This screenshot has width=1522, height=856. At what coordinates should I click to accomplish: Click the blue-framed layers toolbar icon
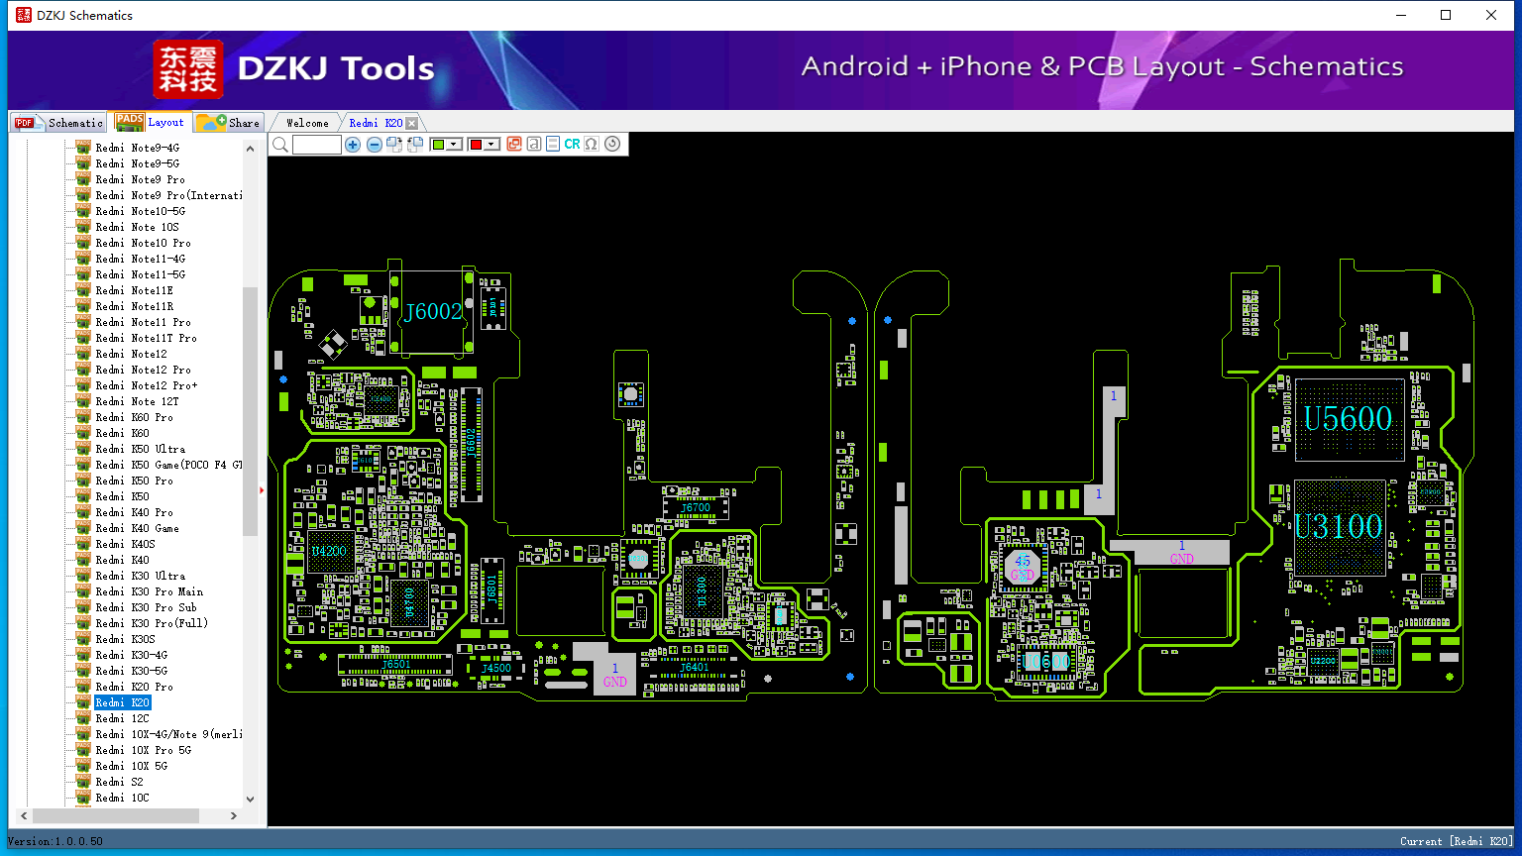(x=553, y=145)
